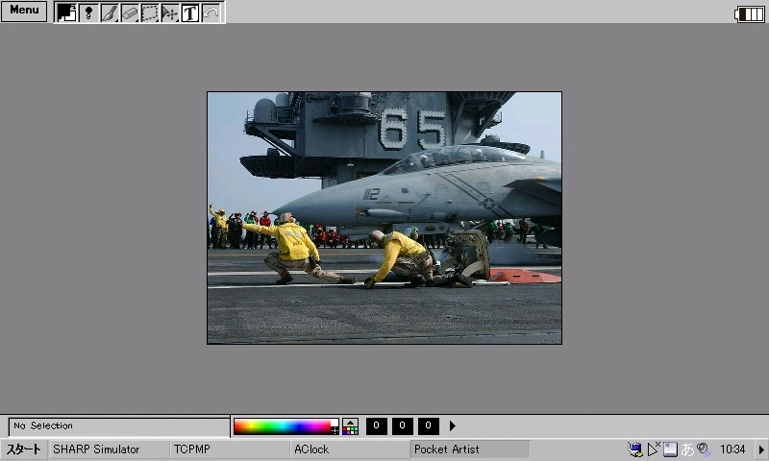This screenshot has width=769, height=461.
Task: Expand system tray with the right arrow
Action: coord(760,449)
